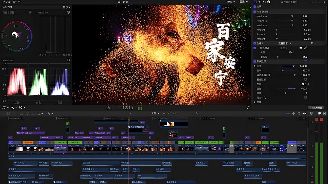Open Histogram settings icon

[69, 12]
